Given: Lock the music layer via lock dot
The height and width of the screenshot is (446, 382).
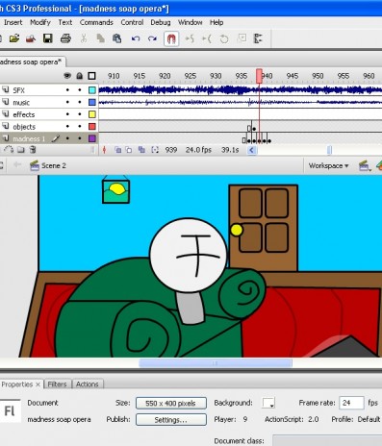Looking at the screenshot, I should coord(80,103).
